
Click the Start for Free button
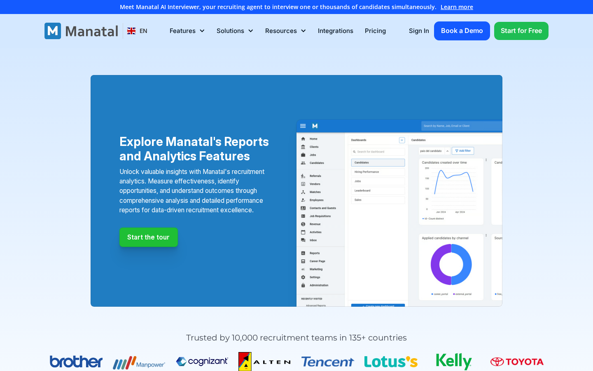521,31
